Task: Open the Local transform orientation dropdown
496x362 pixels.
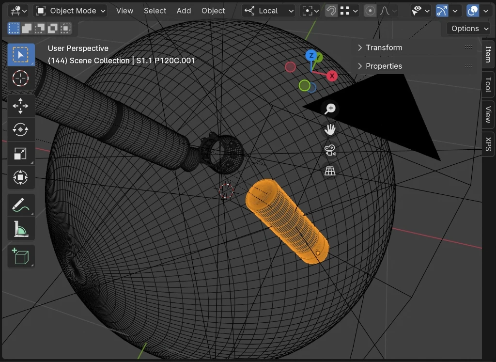Action: [268, 11]
